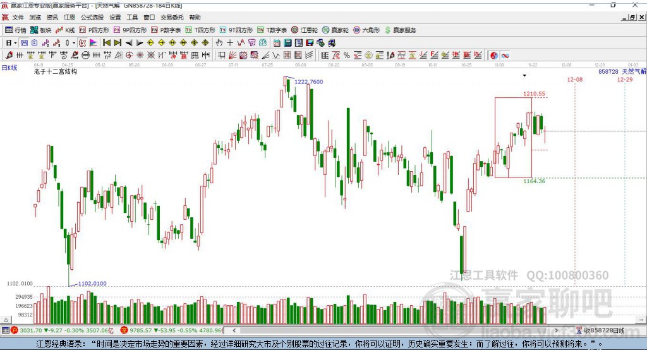
Task: Click the 1164.36 level label
Action: pyautogui.click(x=534, y=181)
